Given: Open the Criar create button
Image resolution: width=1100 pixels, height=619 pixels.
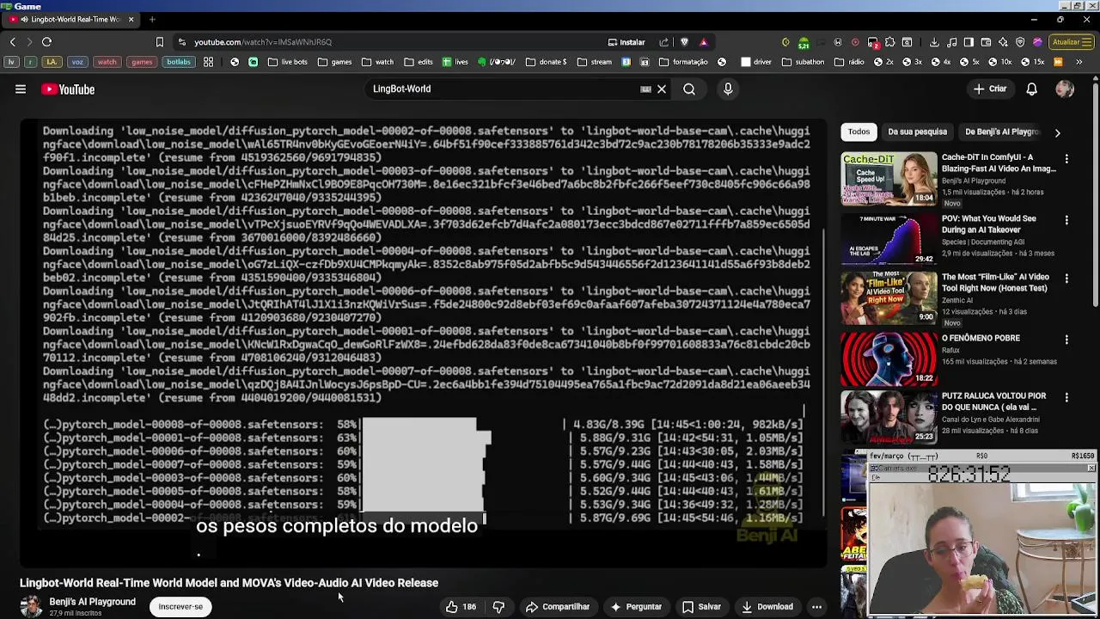Looking at the screenshot, I should (989, 89).
